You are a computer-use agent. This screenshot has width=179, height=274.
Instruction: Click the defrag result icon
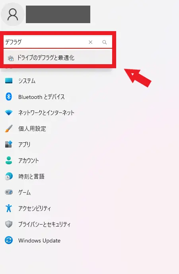point(11,58)
